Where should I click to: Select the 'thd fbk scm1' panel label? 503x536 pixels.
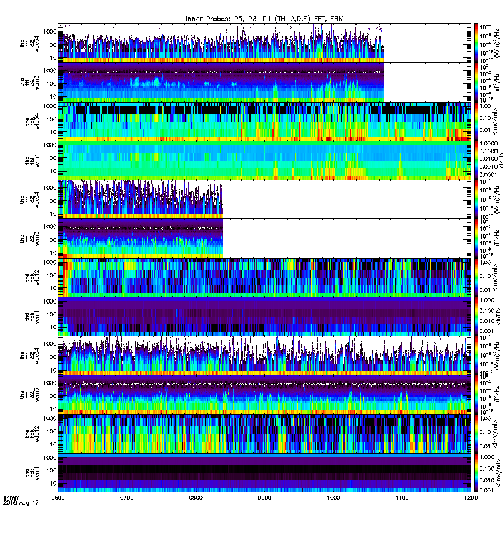tap(32, 316)
